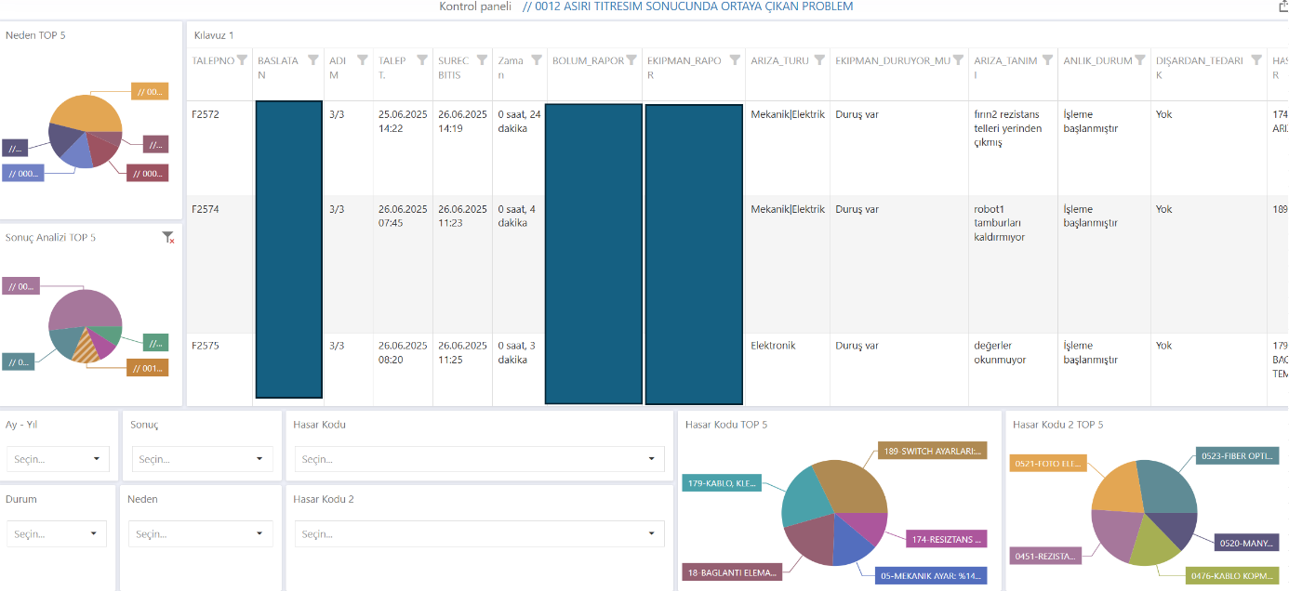Image resolution: width=1289 pixels, height=591 pixels.
Task: Clear filter icon in Sonuç Analizi TOP 5
Action: click(x=168, y=238)
